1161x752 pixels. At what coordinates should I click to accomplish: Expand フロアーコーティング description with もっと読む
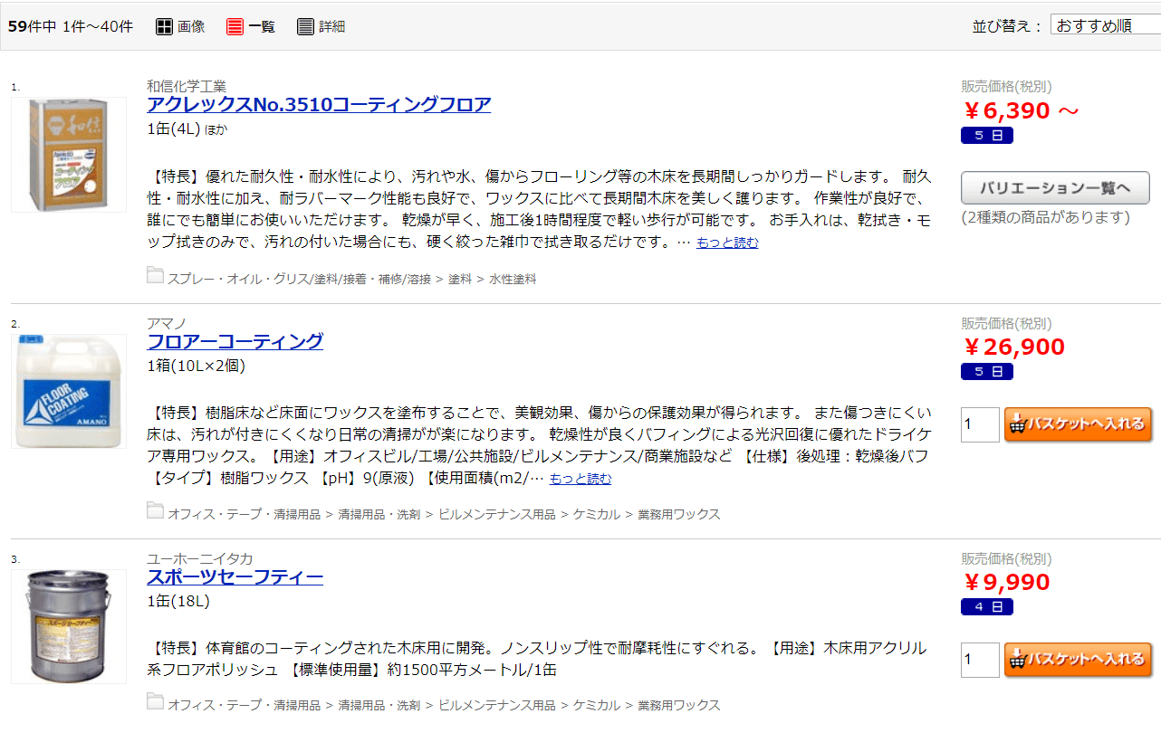coord(580,479)
